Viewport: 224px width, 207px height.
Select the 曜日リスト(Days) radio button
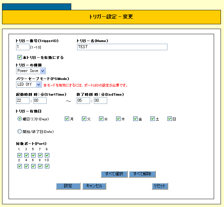pos(20,119)
